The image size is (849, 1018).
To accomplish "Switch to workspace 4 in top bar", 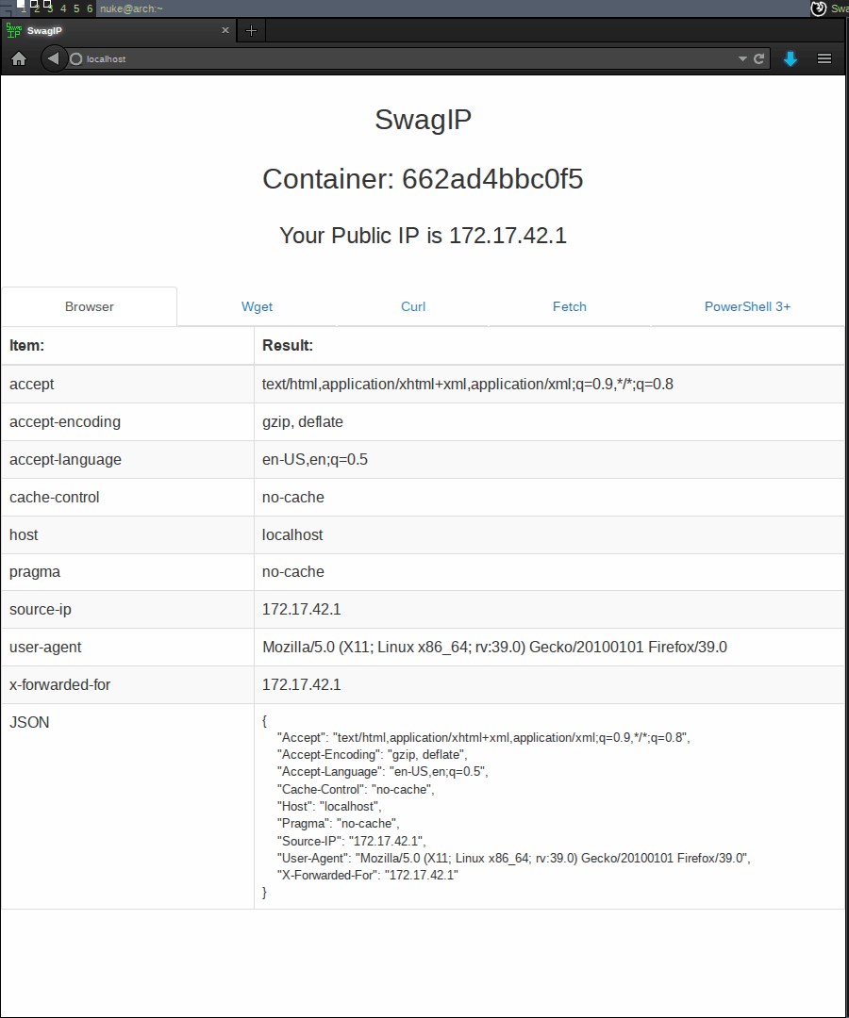I will (x=63, y=8).
